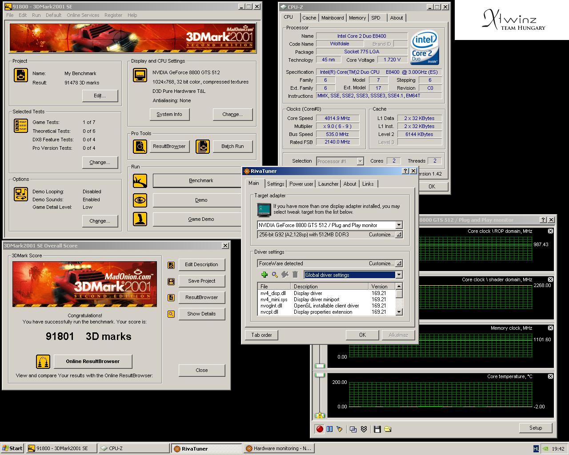Open the Global driver settings dropdown

coord(399,275)
